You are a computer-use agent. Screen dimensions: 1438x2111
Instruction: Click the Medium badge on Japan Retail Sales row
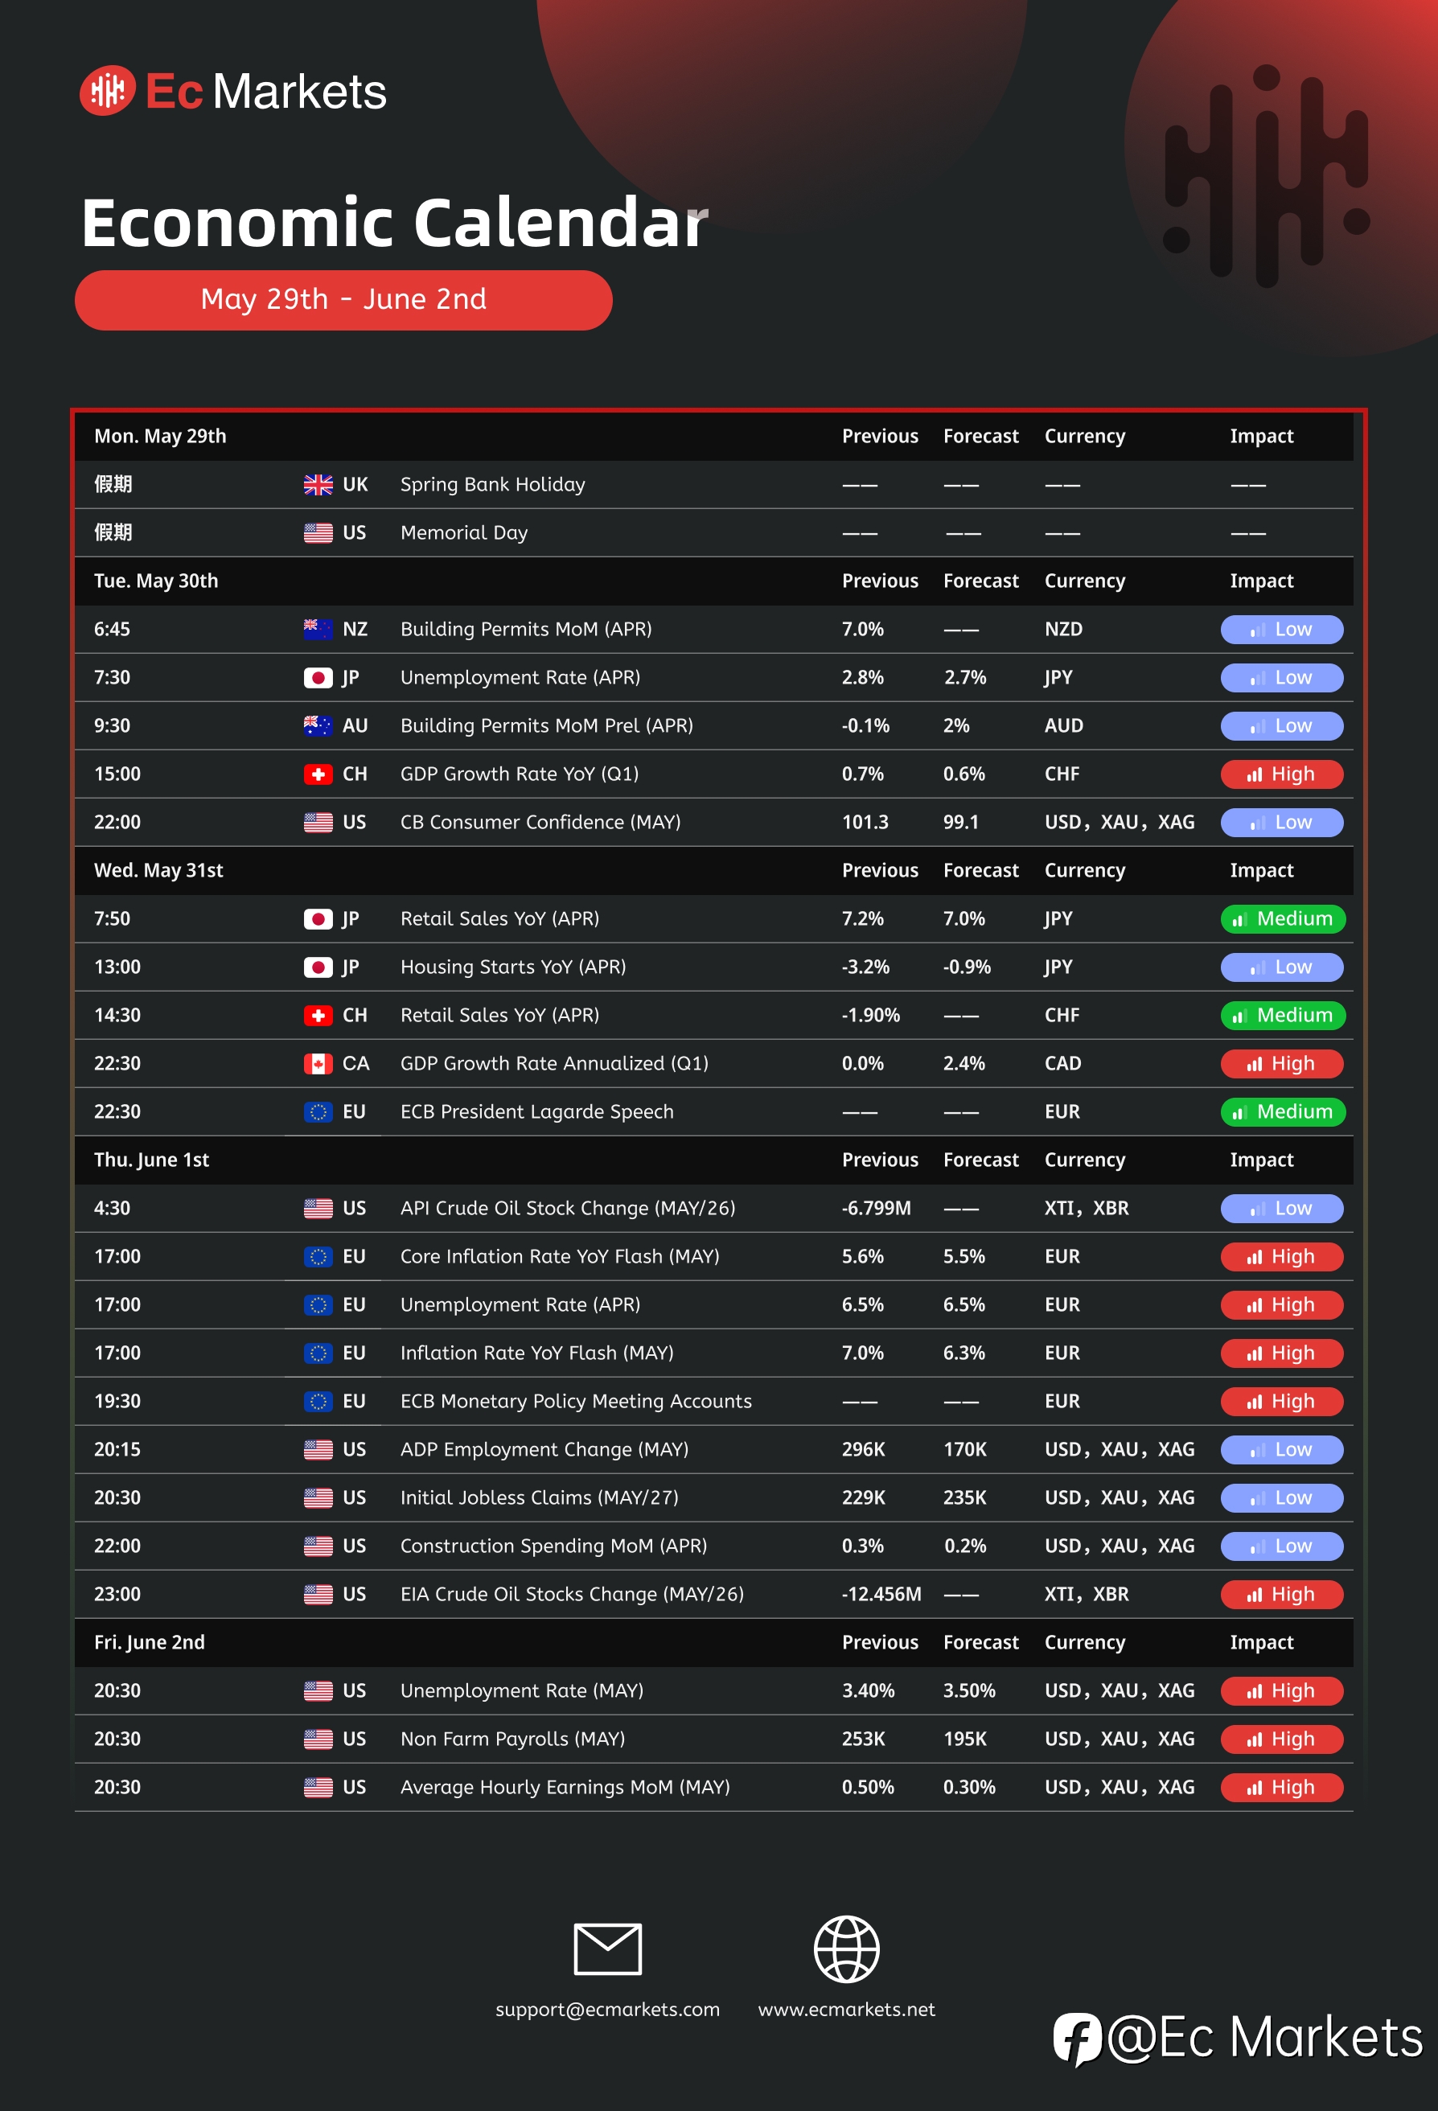1283,919
